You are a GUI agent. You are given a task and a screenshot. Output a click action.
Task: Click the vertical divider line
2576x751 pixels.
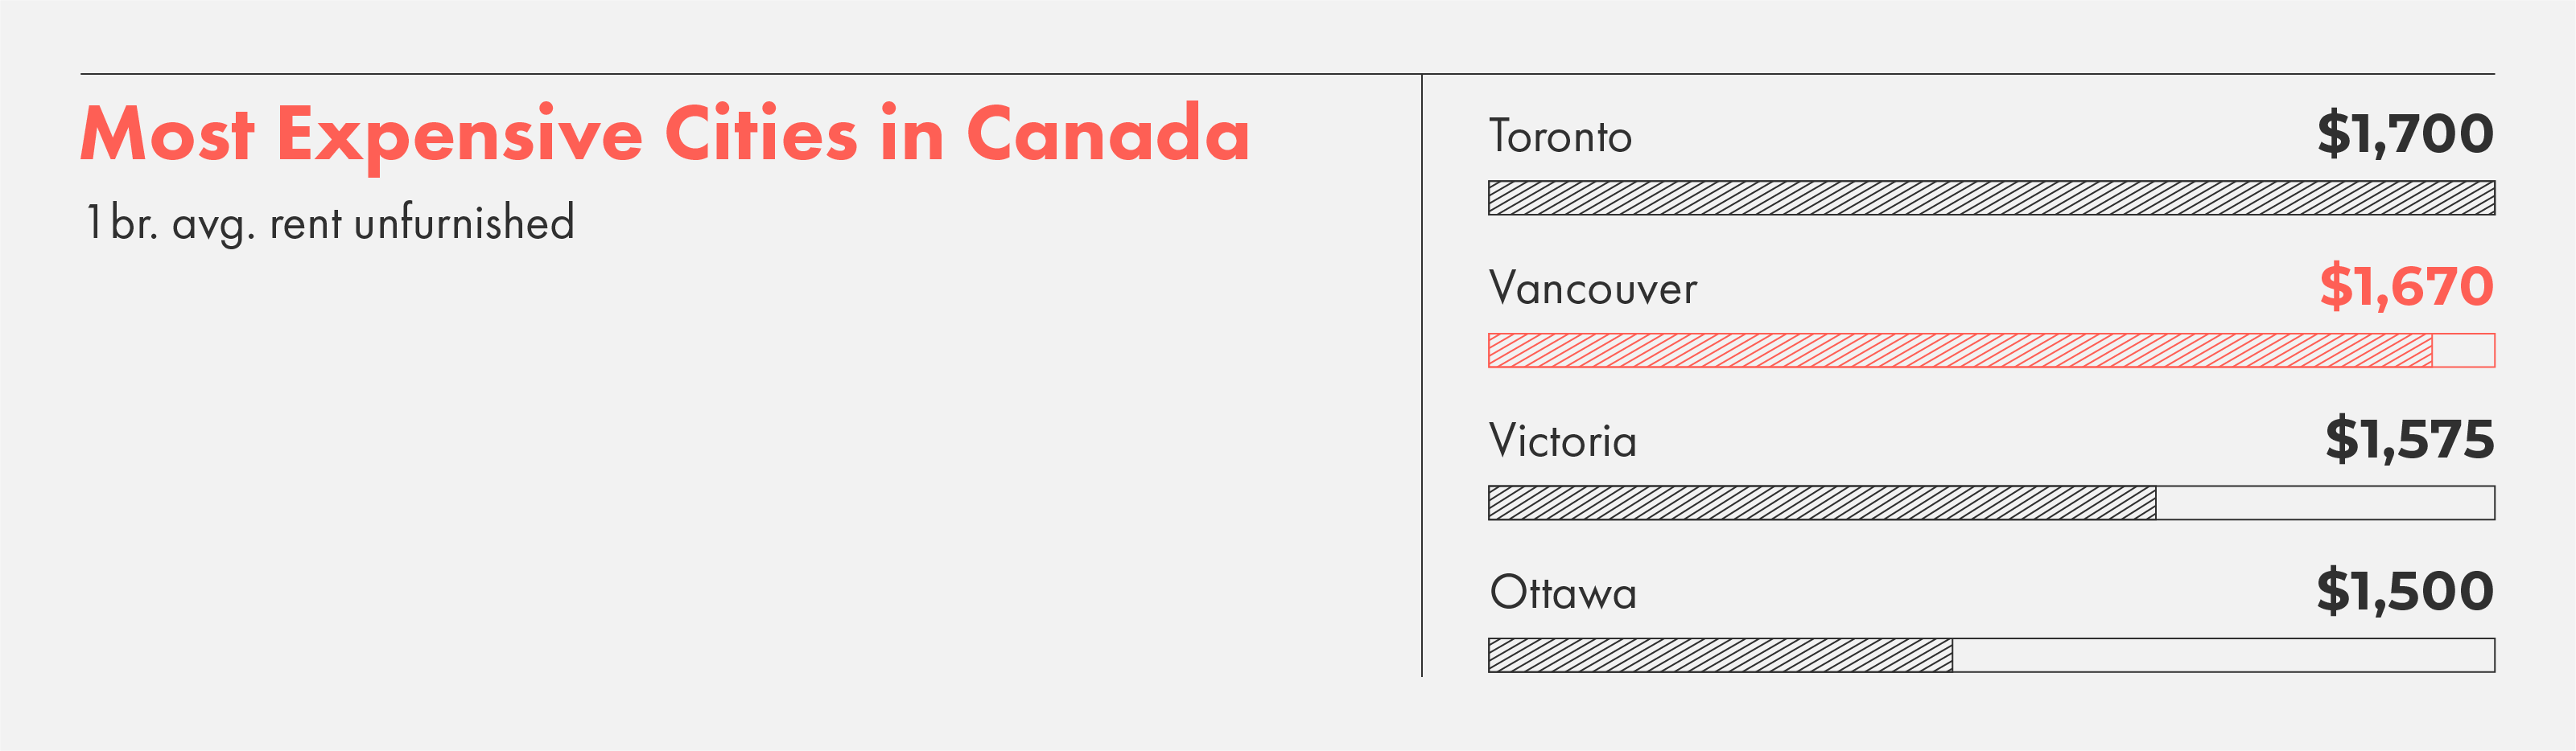click(1422, 375)
